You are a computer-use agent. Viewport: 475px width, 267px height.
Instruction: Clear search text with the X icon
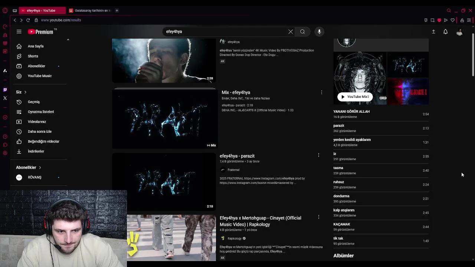(291, 32)
